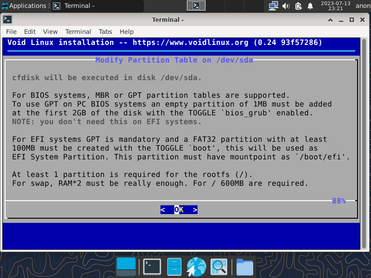Click the https://www.voidlinux.org text in header
Viewport: 371px width, 278px height.
191,42
